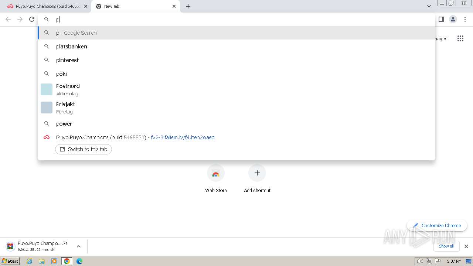Click the Postnord thumbnail image

pyautogui.click(x=47, y=89)
